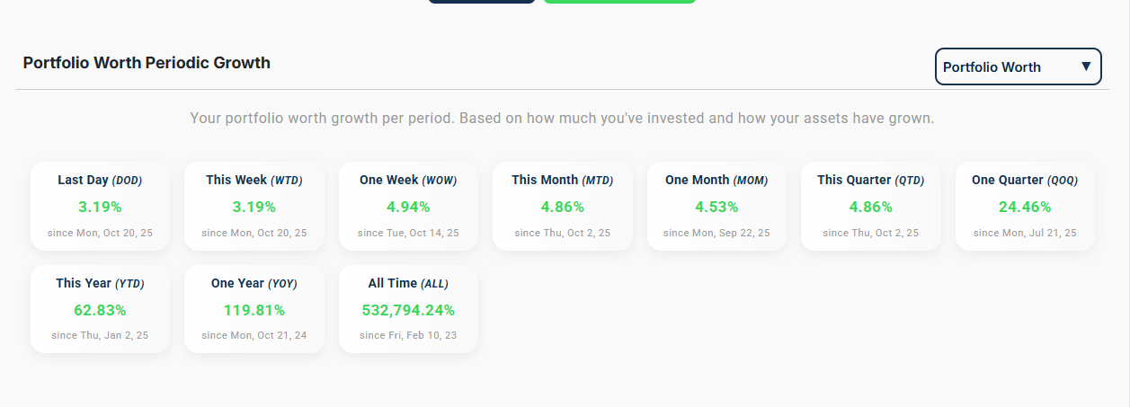
Task: Click the Portfolio Worth dropdown arrow
Action: (x=1085, y=66)
